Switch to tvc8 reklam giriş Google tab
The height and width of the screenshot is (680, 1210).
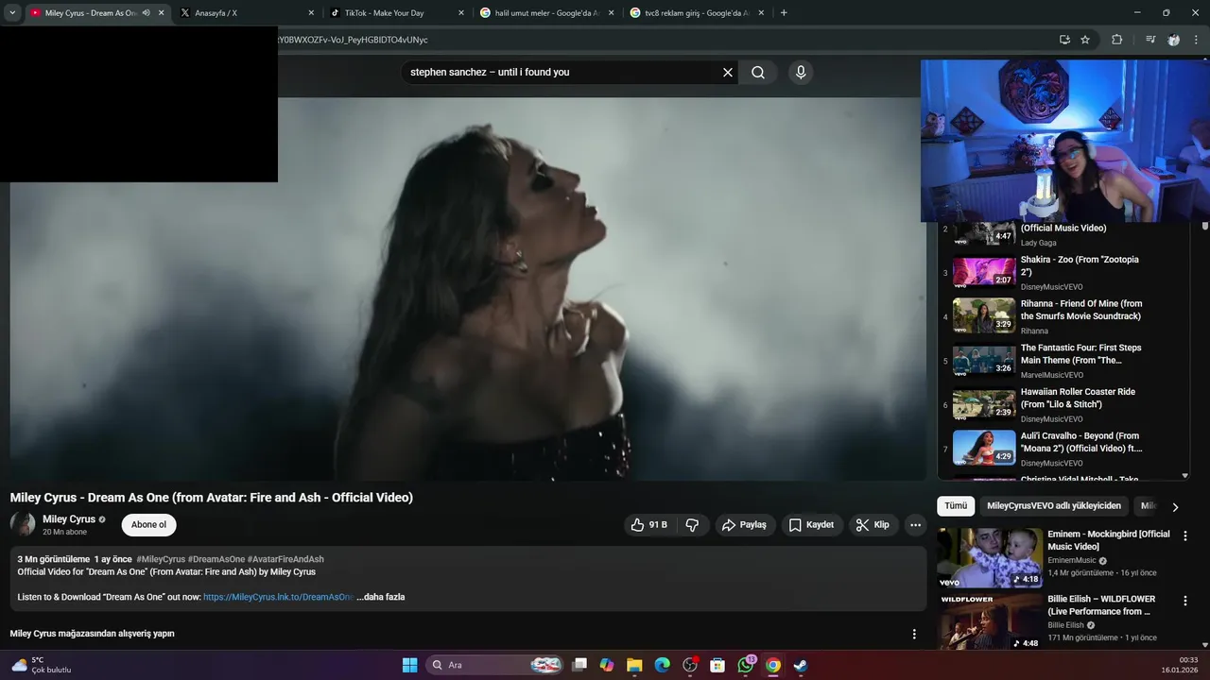point(696,13)
